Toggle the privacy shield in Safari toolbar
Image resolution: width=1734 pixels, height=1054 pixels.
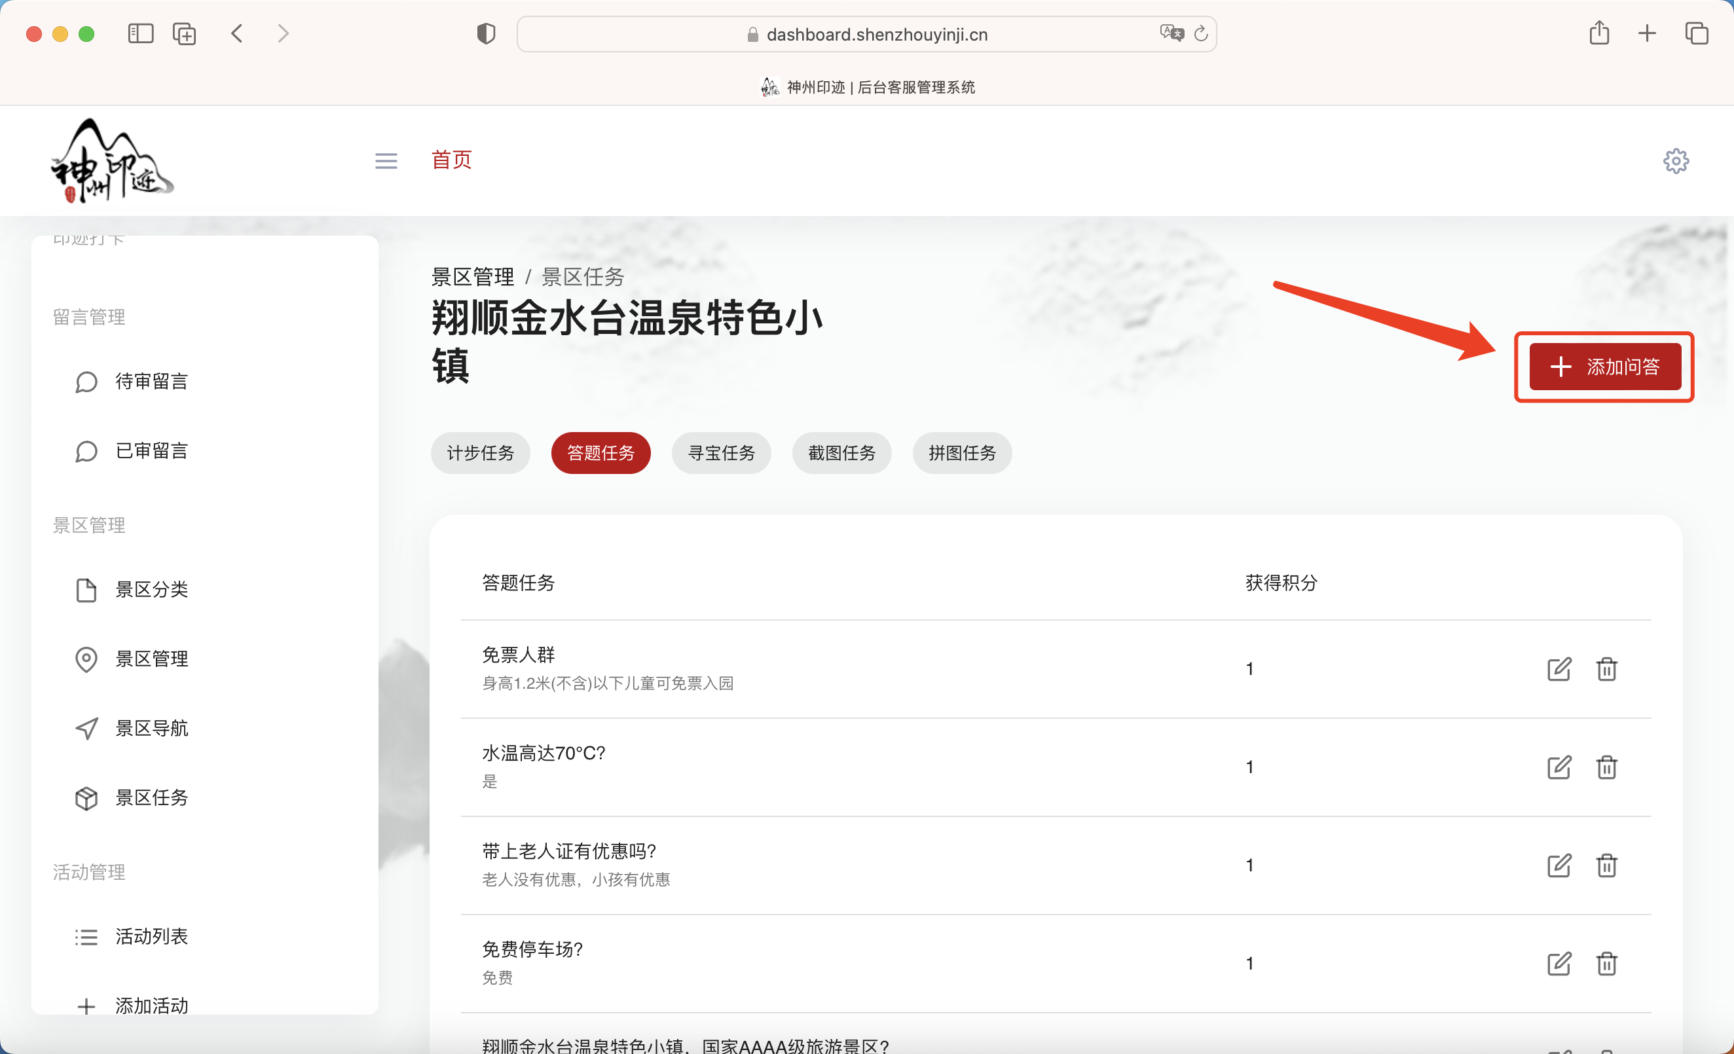tap(486, 33)
